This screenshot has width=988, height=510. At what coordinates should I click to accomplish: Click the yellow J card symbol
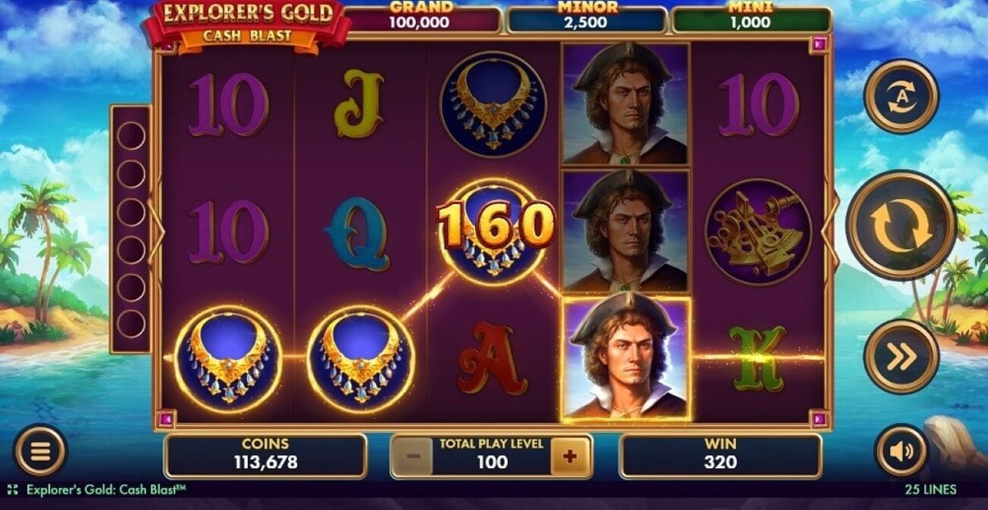359,104
